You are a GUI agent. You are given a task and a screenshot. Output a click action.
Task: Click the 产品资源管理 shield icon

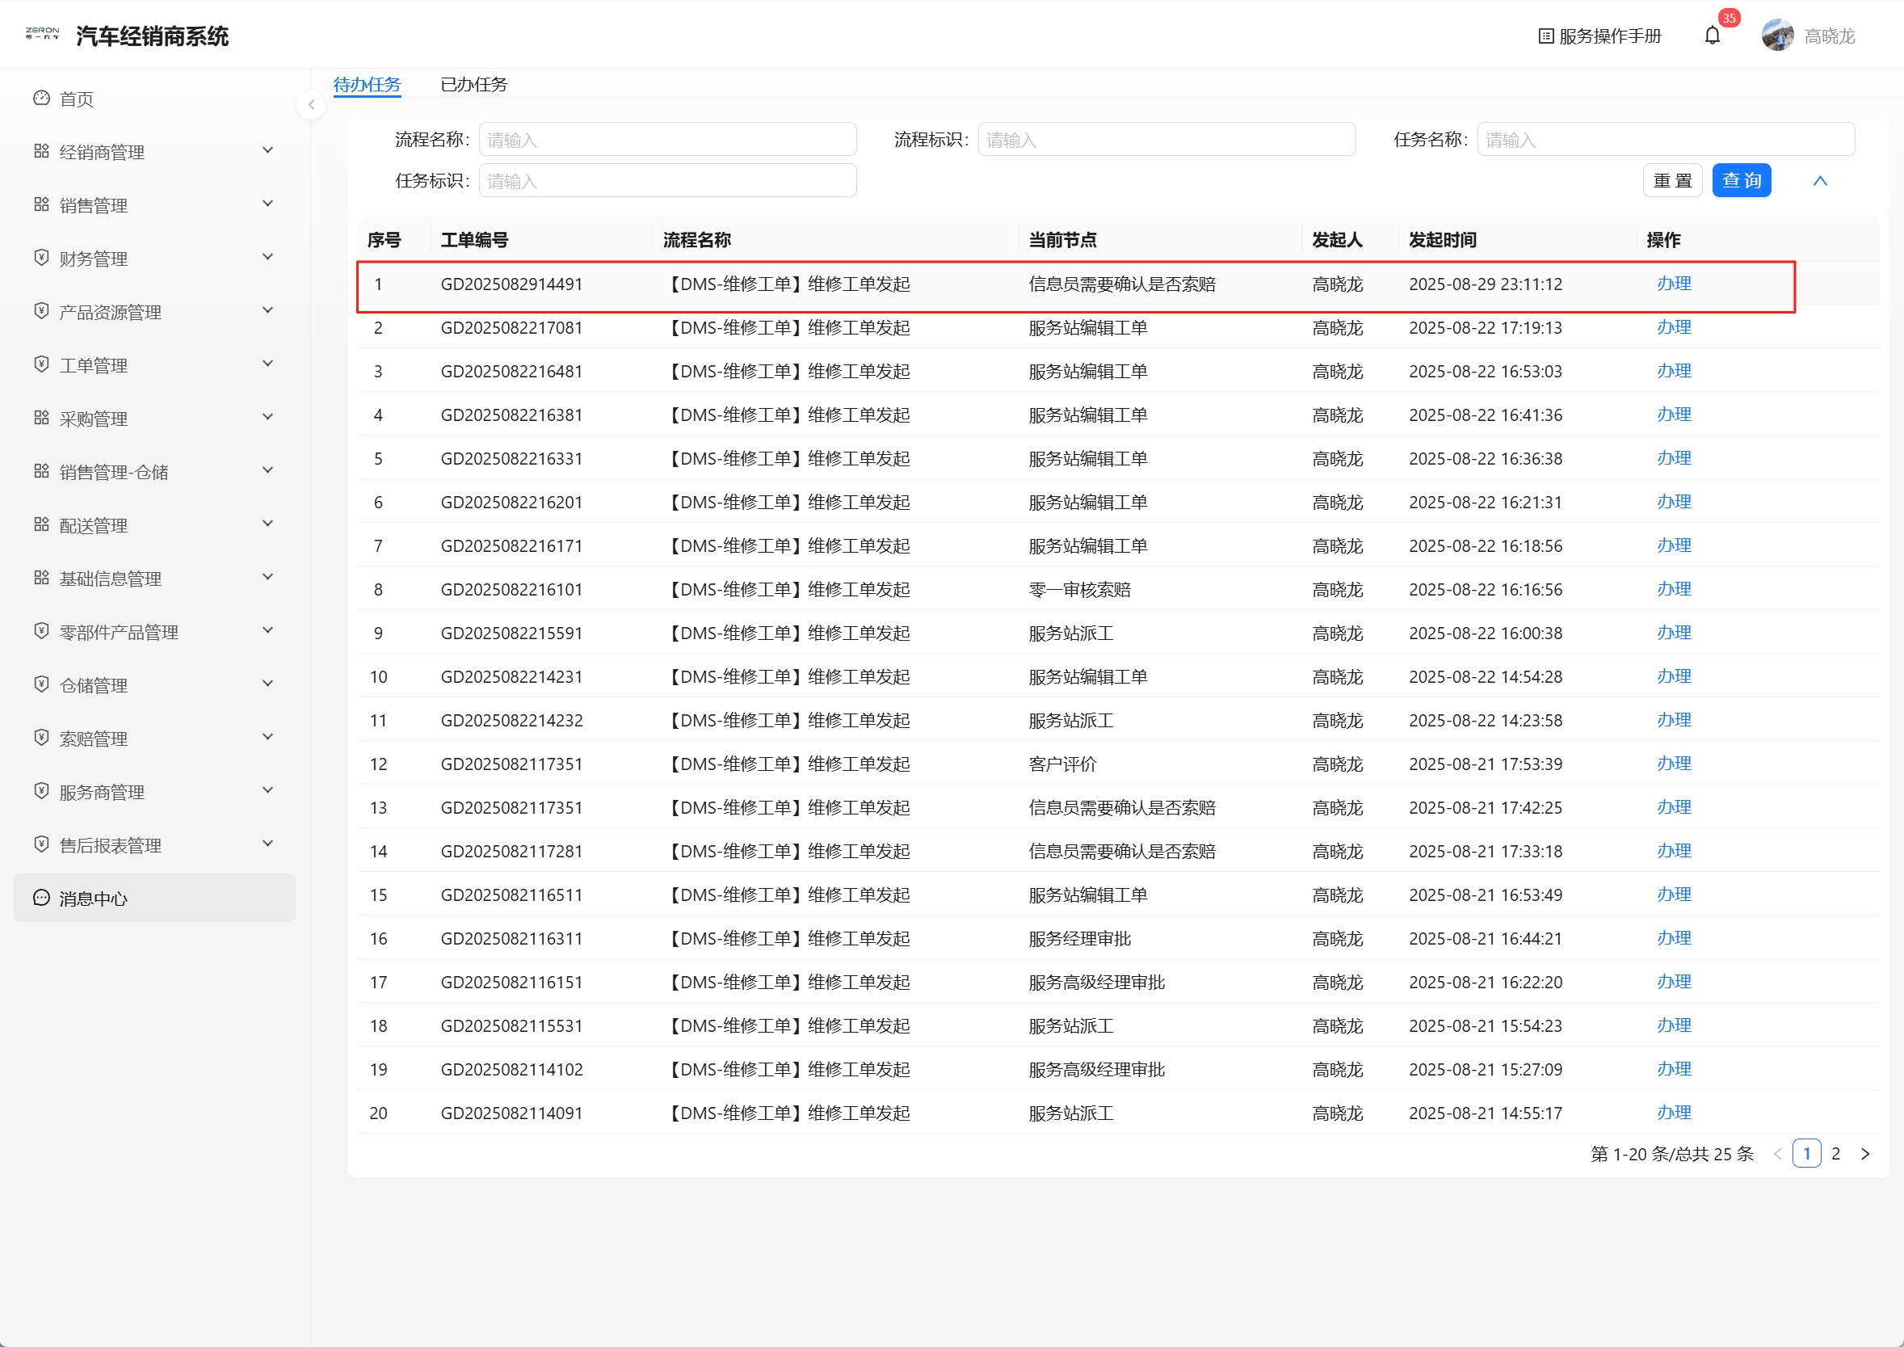coord(41,311)
